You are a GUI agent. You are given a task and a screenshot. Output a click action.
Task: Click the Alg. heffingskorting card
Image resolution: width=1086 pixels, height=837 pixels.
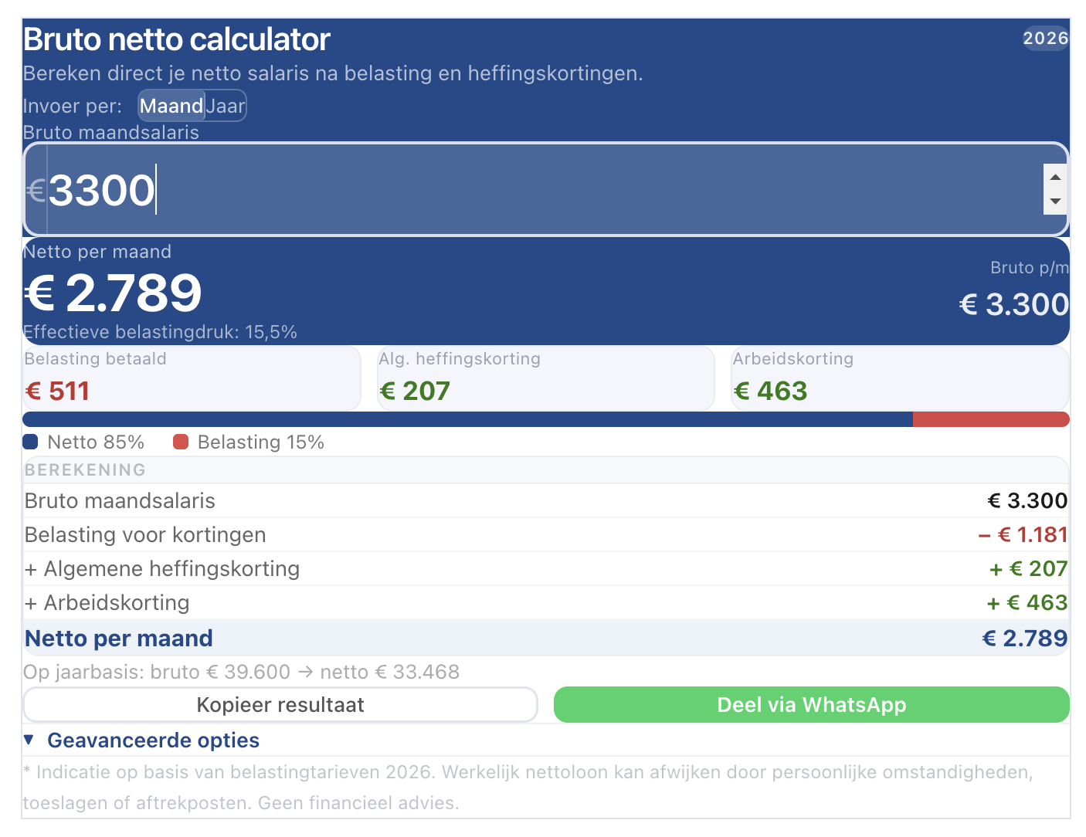coord(545,378)
